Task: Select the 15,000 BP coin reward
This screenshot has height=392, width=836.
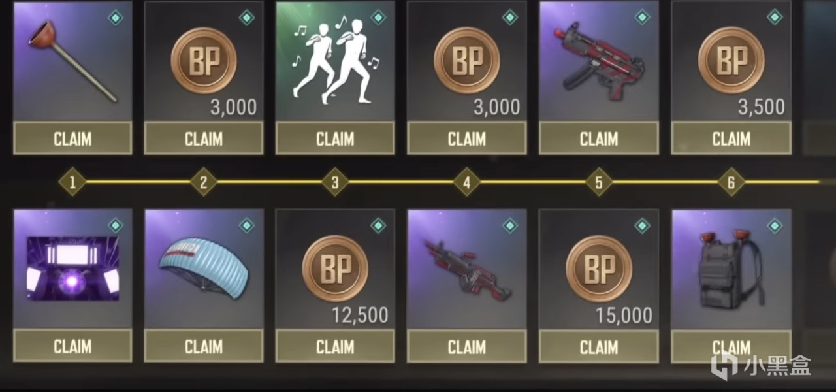Action: pyautogui.click(x=598, y=269)
